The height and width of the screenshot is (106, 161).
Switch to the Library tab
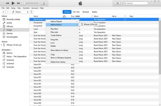(x=67, y=12)
